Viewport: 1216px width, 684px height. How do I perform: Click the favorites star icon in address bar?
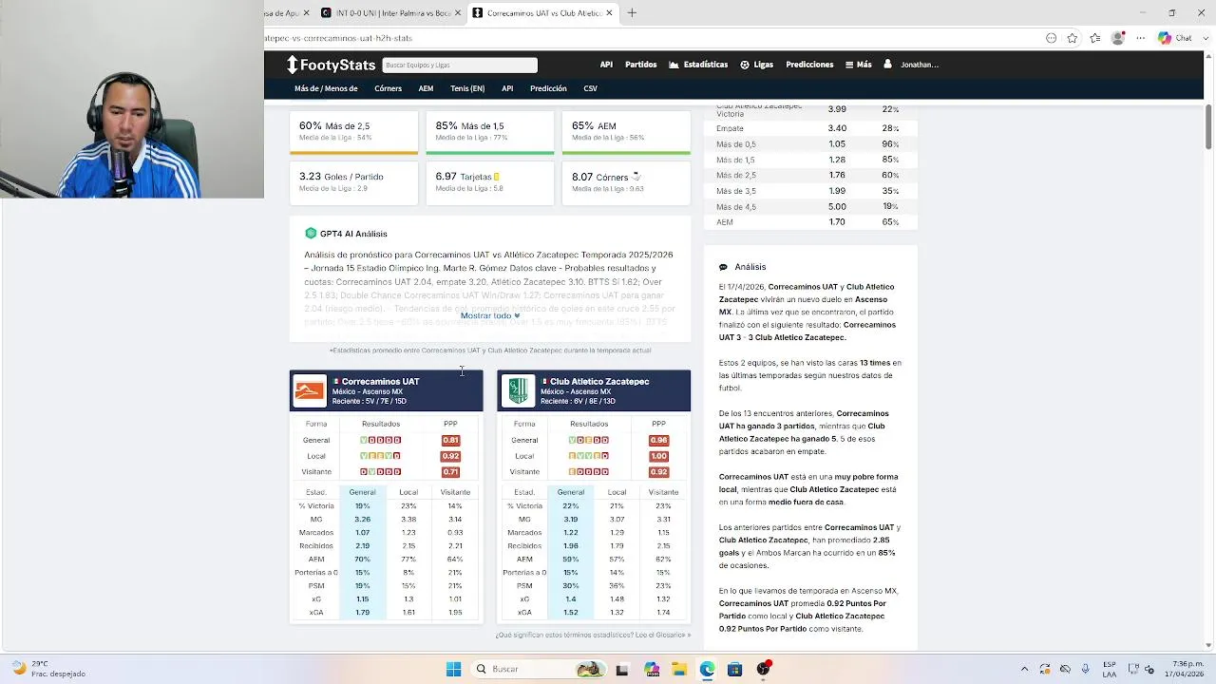tap(1073, 38)
